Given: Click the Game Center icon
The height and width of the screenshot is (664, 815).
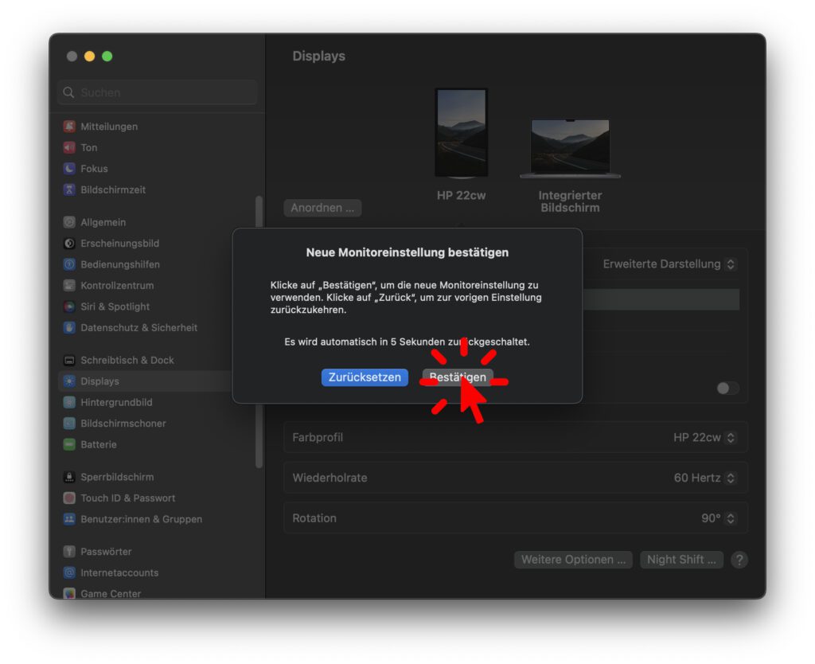Looking at the screenshot, I should pyautogui.click(x=69, y=593).
